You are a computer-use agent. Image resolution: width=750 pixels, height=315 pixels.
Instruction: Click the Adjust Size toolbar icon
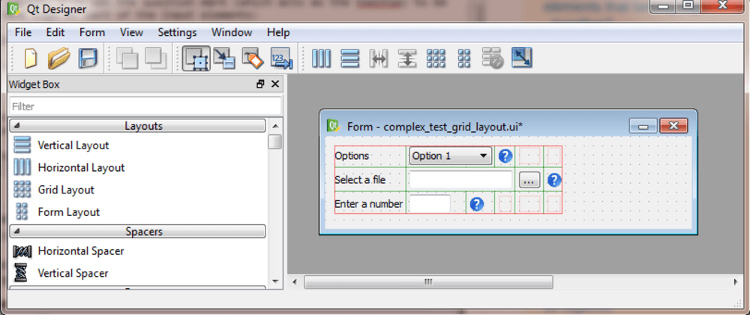tap(522, 58)
